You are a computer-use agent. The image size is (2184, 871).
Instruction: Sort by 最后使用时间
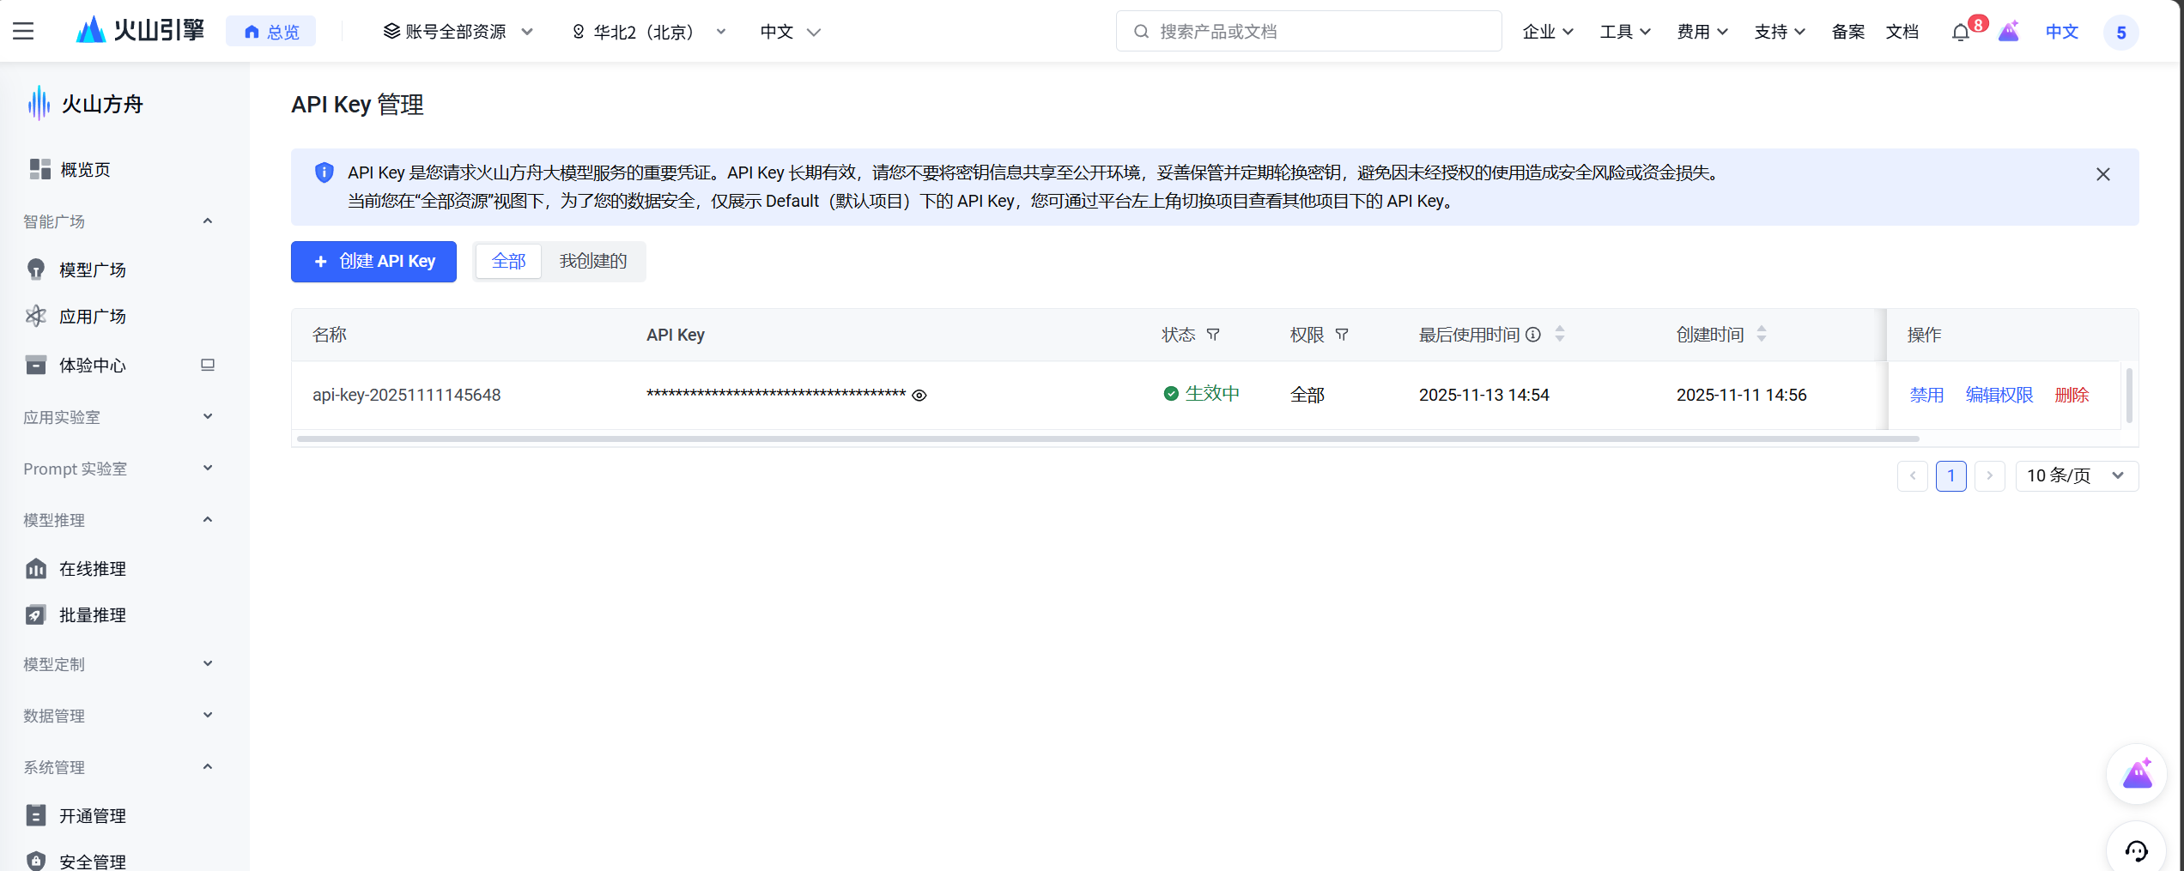[x=1560, y=335]
